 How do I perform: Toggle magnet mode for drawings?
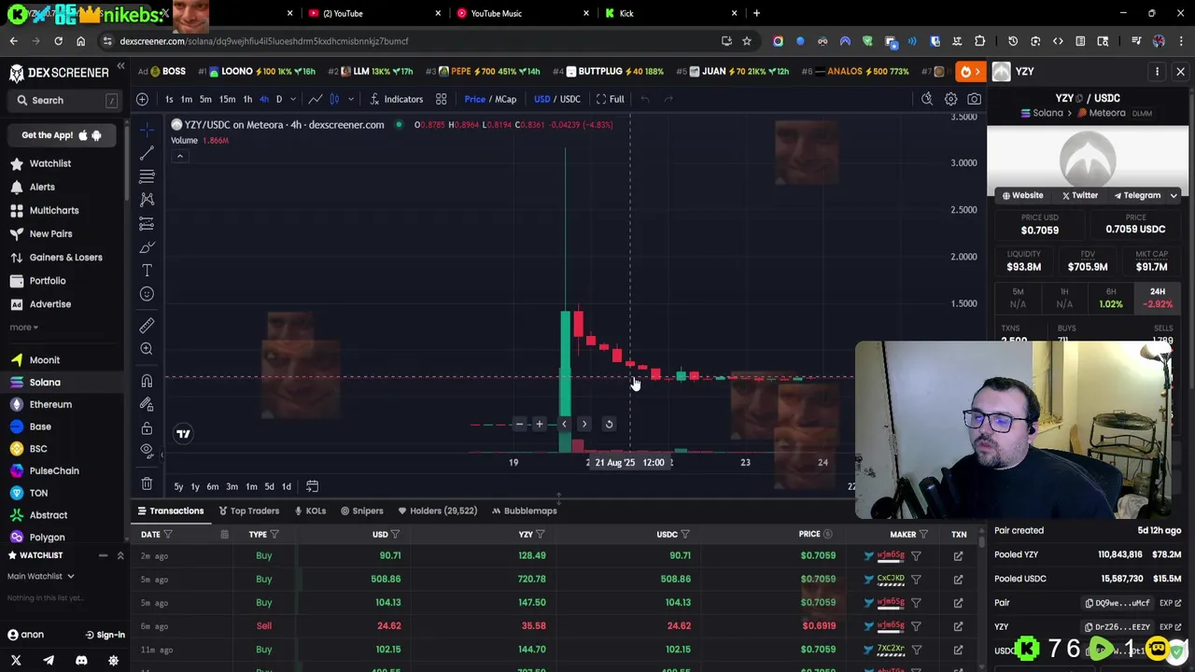[147, 381]
